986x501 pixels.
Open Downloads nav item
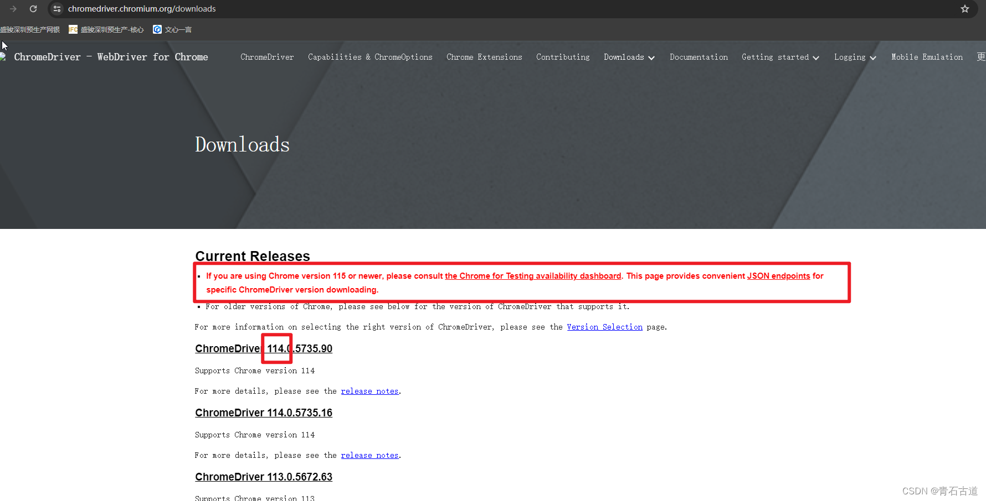(x=624, y=57)
